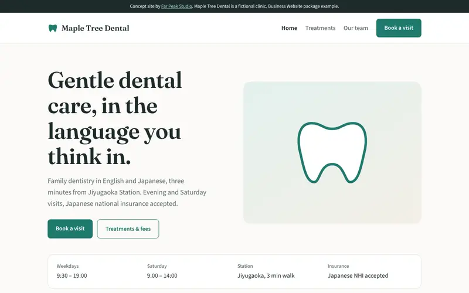
Task: Follow the Far Peak Studio link
Action: point(176,6)
